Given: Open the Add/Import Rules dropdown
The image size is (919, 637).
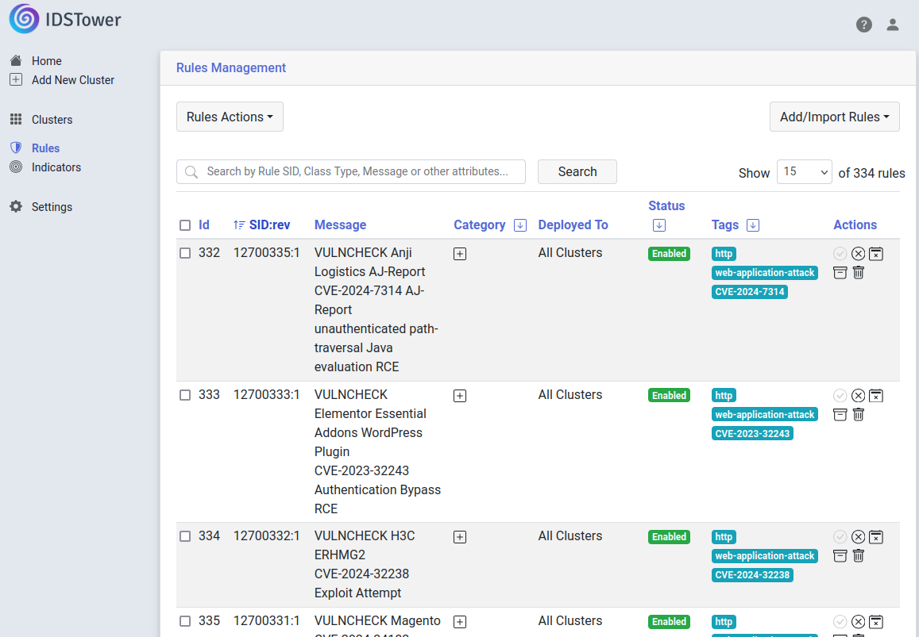Looking at the screenshot, I should coord(834,117).
